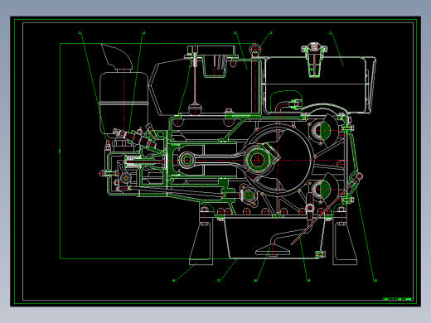The width and height of the screenshot is (431, 323).
Task: Select the curved exhaust outlet pipe on top
Action: pyautogui.click(x=118, y=57)
